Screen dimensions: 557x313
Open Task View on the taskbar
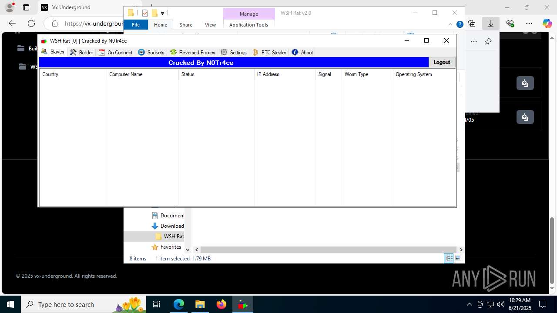(x=157, y=304)
